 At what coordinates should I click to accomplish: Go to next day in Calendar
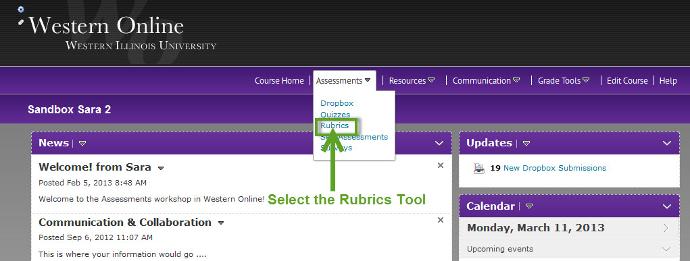[666, 227]
